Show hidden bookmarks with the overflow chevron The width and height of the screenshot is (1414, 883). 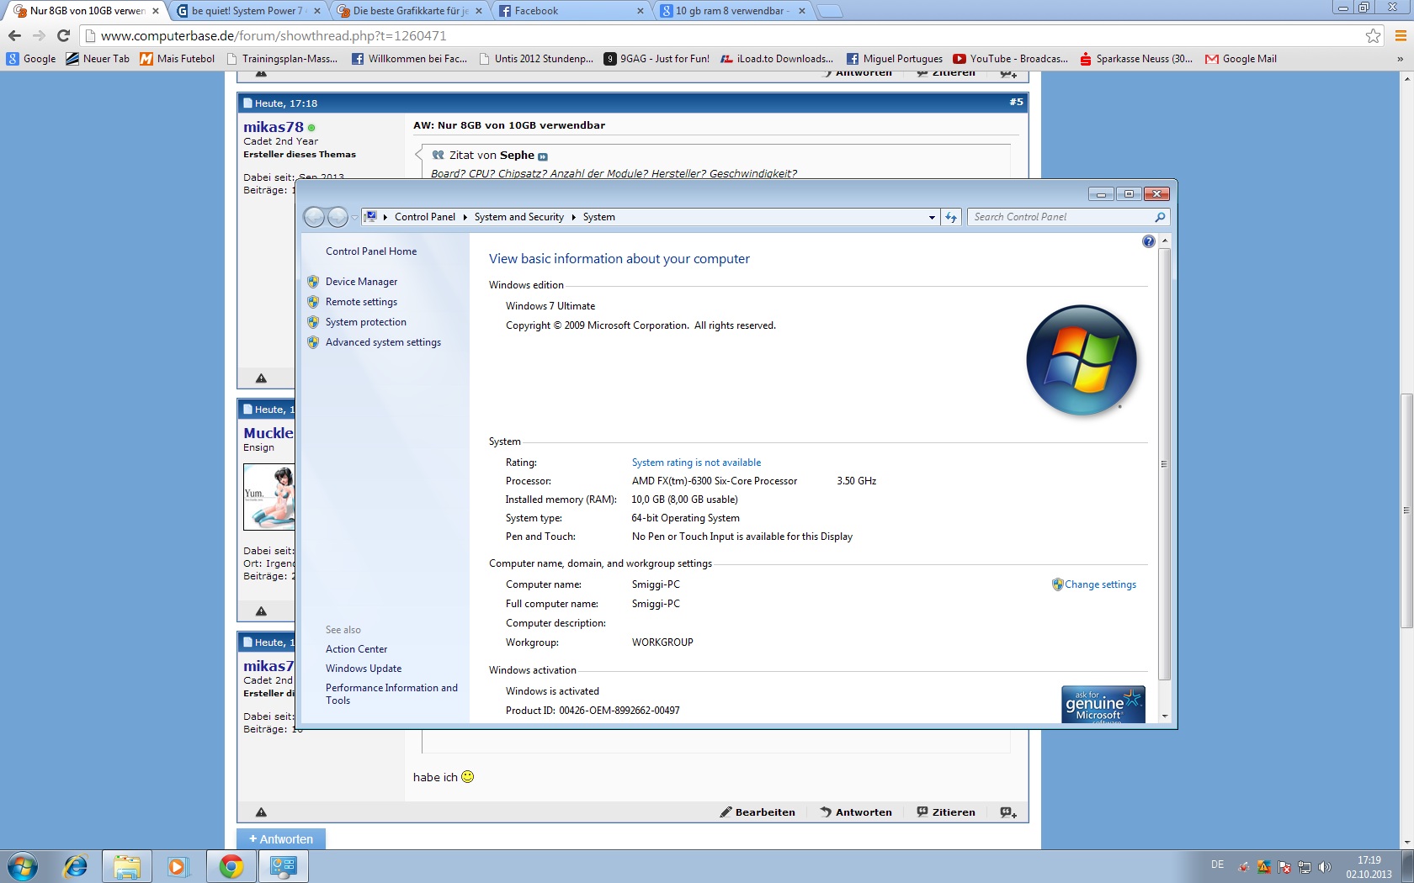[x=1400, y=59]
